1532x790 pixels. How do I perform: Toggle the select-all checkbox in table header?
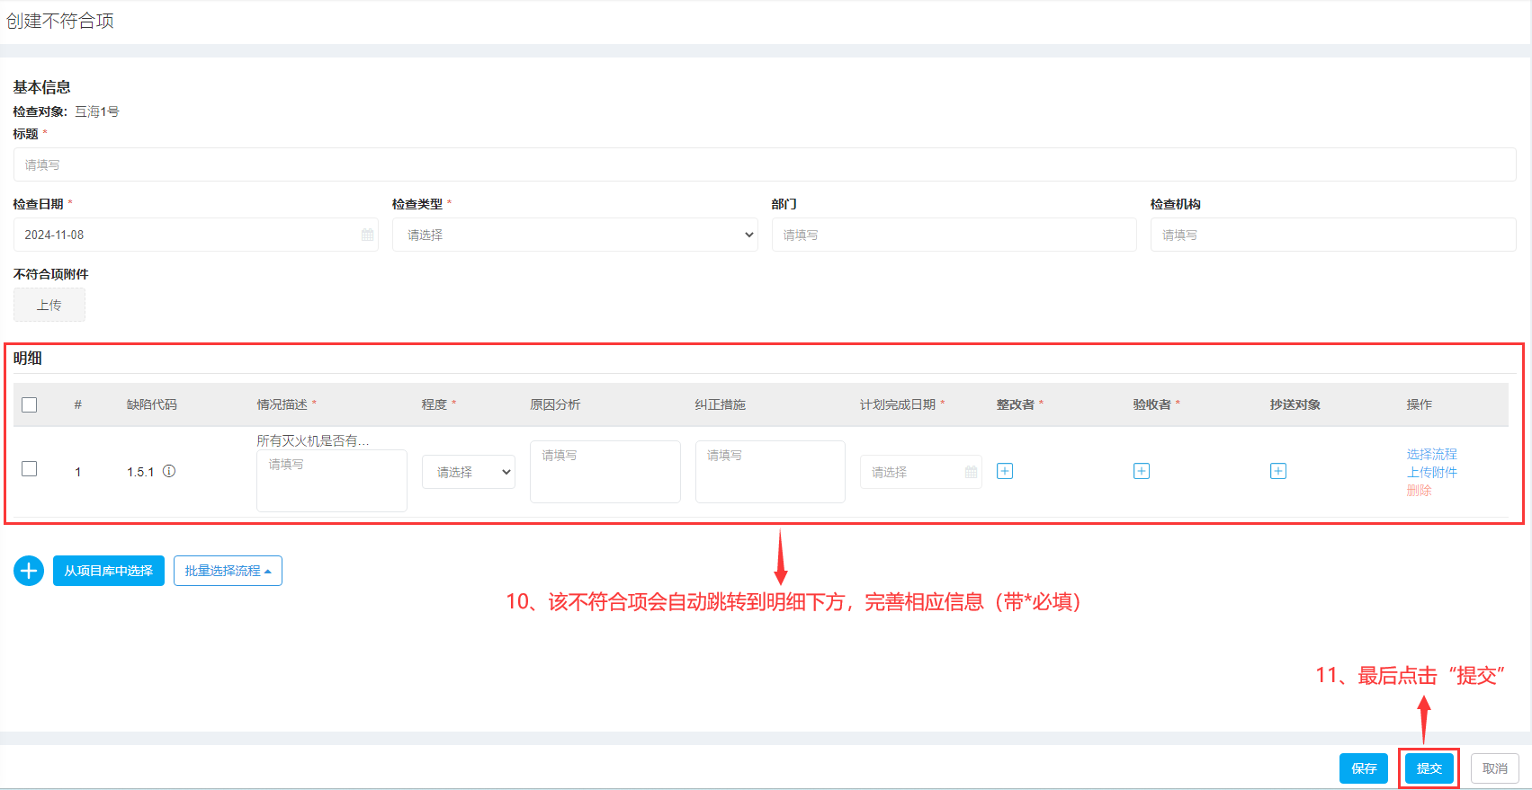[30, 404]
